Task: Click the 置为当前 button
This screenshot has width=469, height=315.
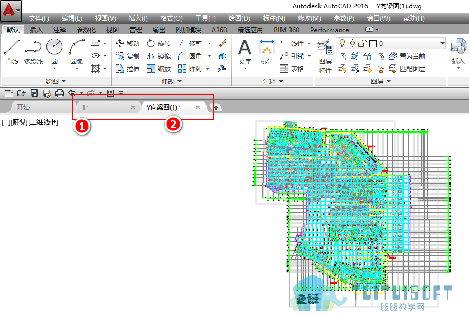Action: point(407,56)
